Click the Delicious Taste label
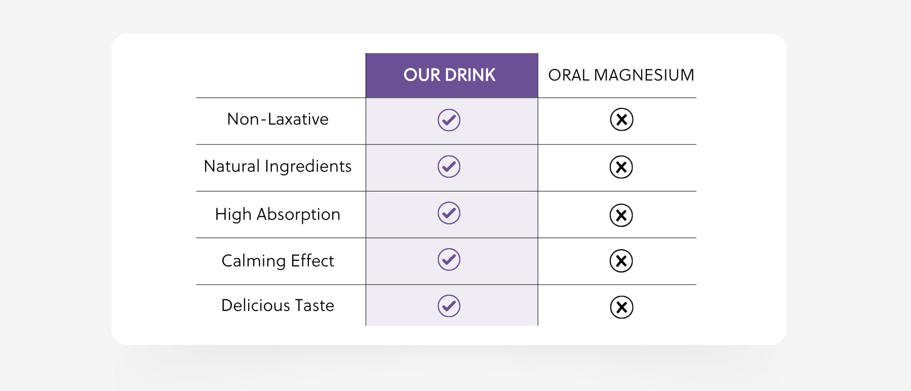The height and width of the screenshot is (391, 911). tap(278, 305)
